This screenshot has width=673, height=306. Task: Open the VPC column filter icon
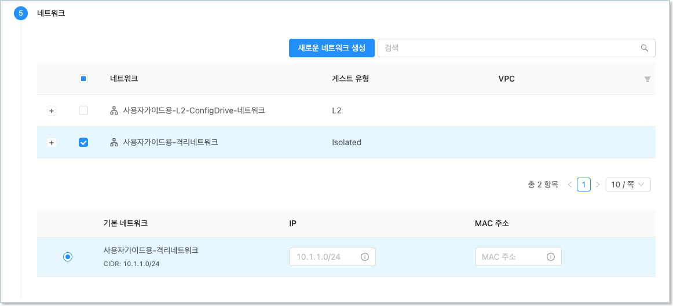pyautogui.click(x=648, y=79)
